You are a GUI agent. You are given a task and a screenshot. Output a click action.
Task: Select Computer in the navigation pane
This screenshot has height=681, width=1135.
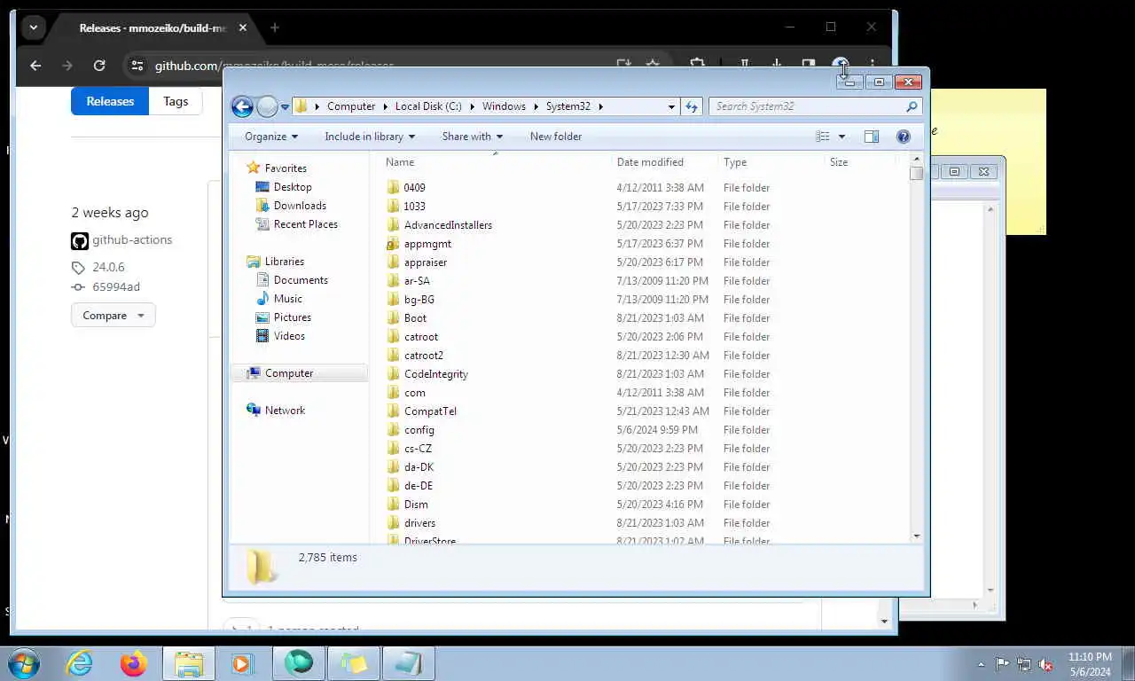[289, 373]
